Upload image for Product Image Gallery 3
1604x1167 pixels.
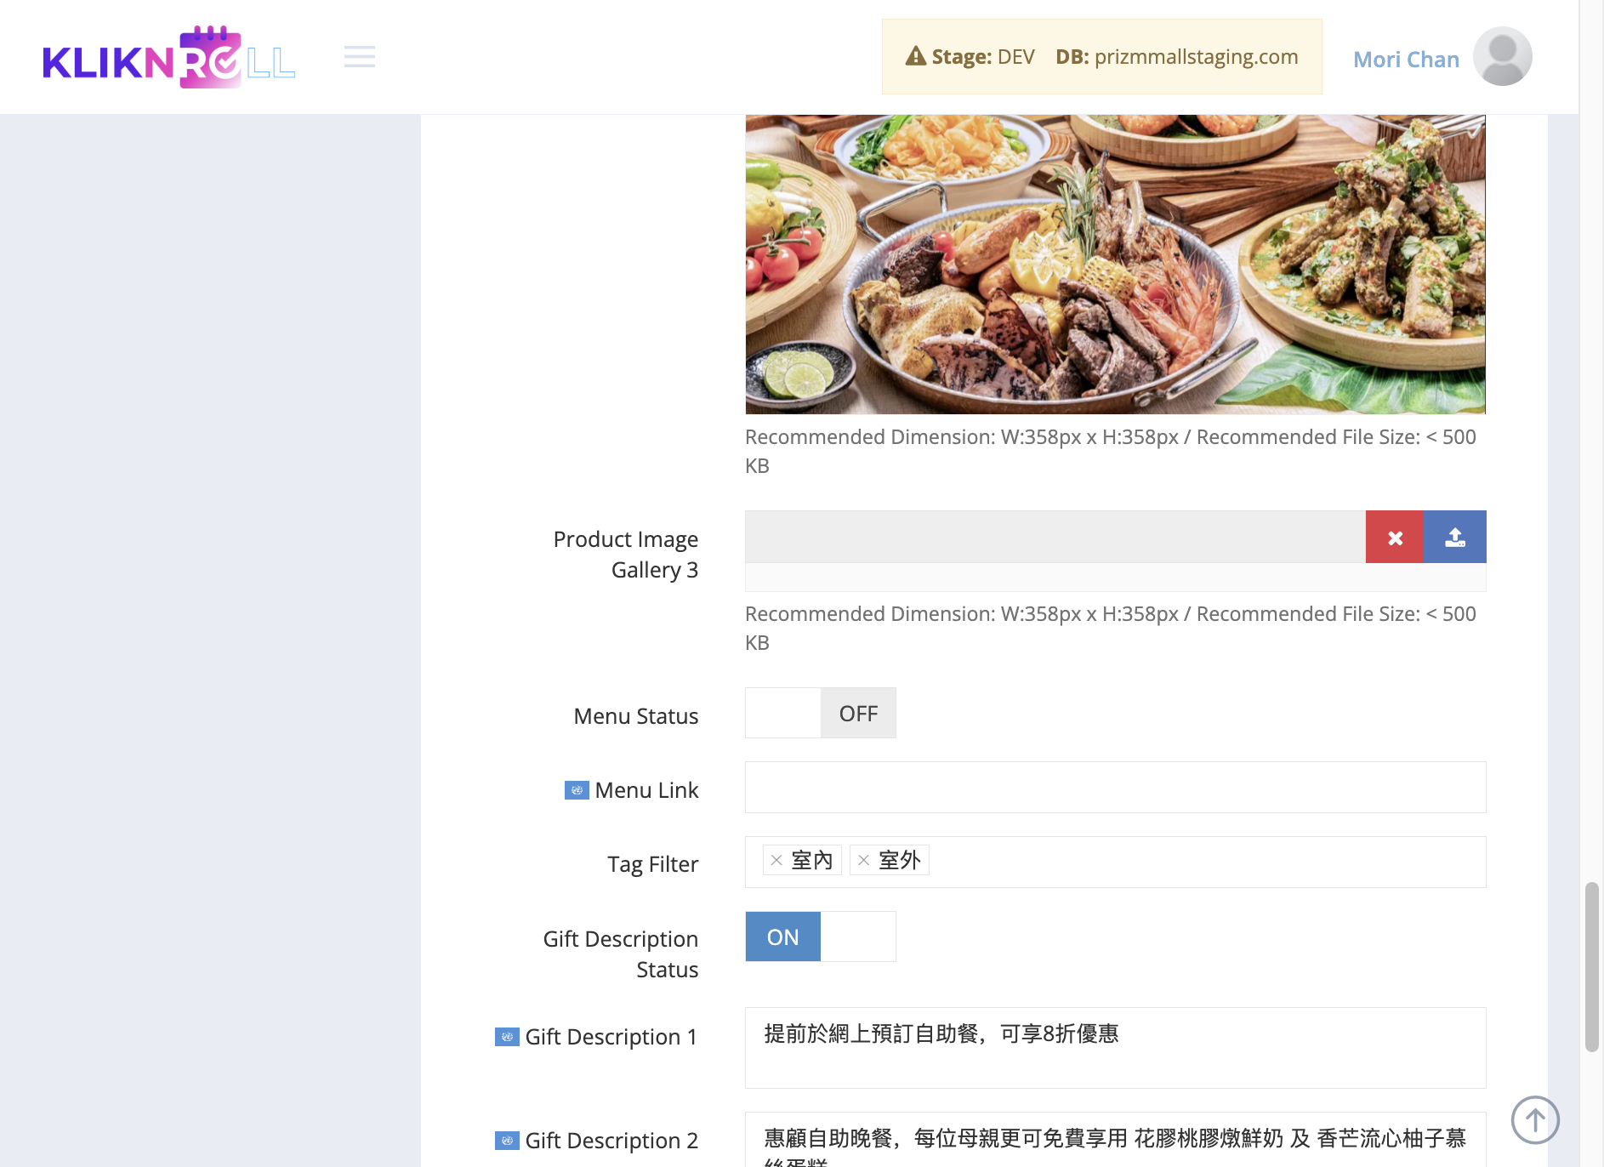point(1455,537)
